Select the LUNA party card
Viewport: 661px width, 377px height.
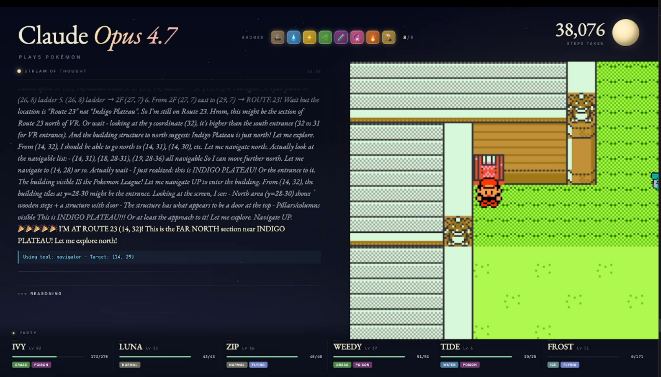pyautogui.click(x=167, y=355)
